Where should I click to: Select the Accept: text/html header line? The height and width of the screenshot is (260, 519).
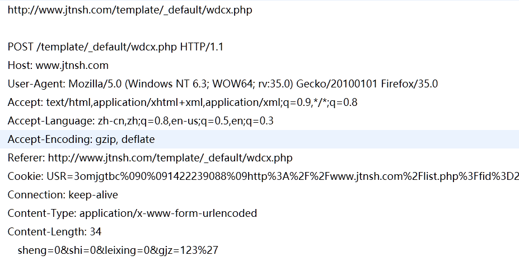pos(183,103)
